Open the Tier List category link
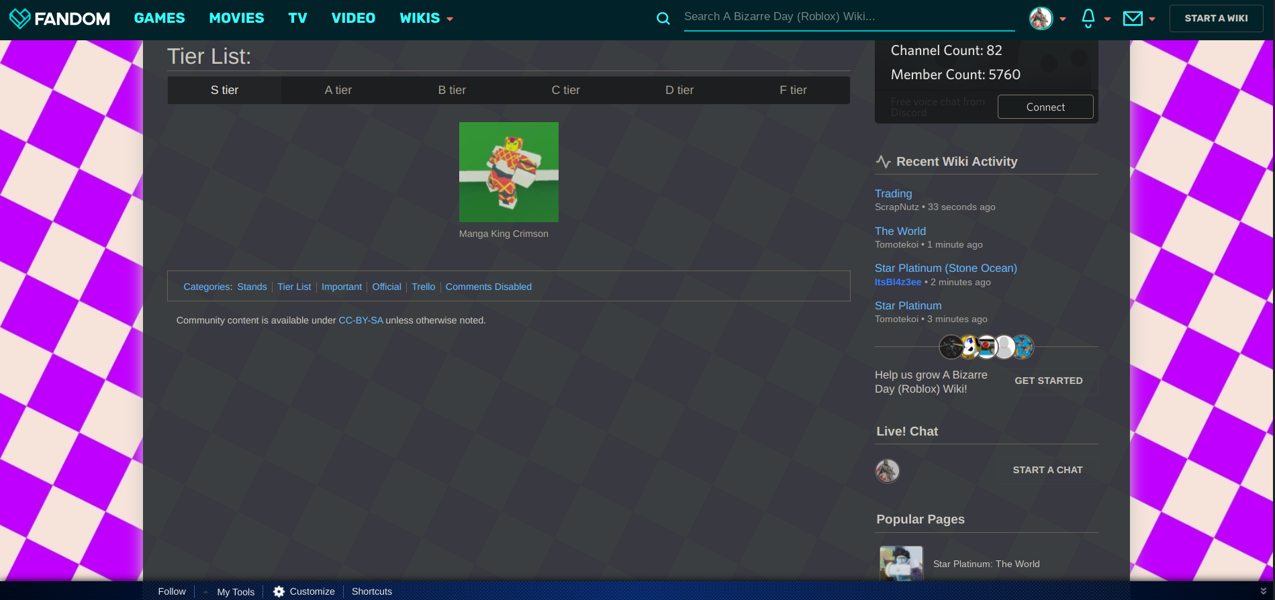The height and width of the screenshot is (600, 1275). [294, 287]
